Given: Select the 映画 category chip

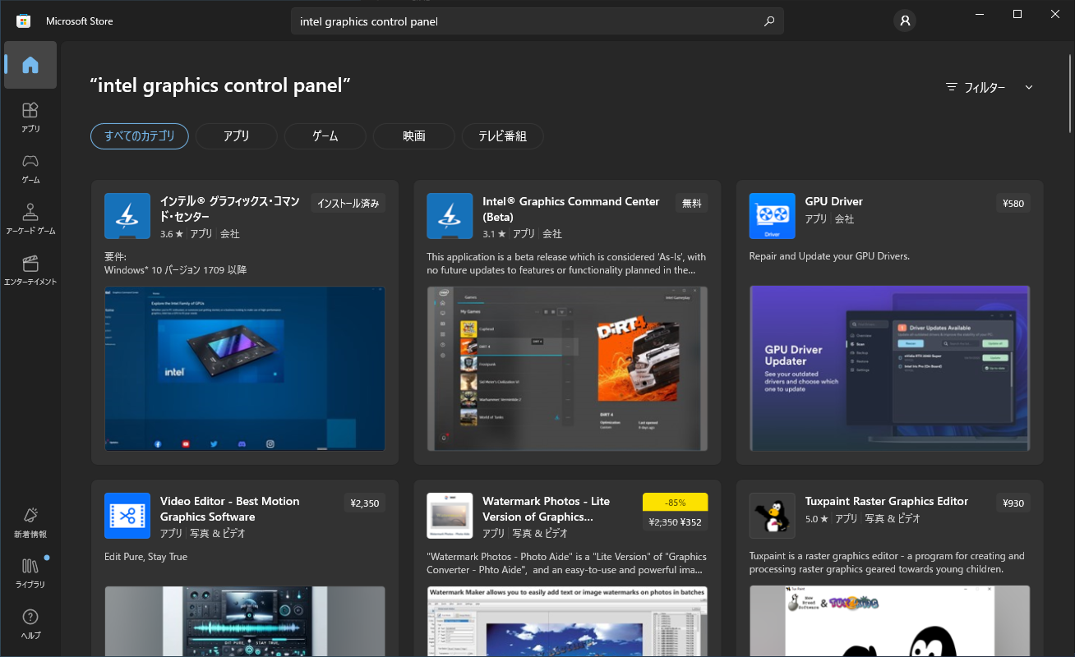Looking at the screenshot, I should [414, 136].
